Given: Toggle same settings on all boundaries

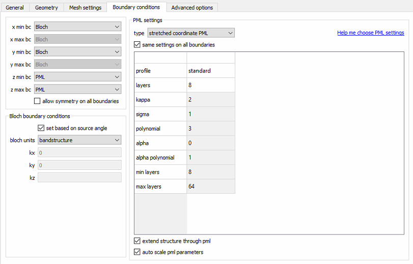Looking at the screenshot, I should point(137,45).
